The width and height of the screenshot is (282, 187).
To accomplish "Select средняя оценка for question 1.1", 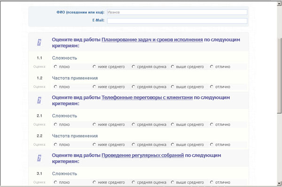I will [x=133, y=67].
